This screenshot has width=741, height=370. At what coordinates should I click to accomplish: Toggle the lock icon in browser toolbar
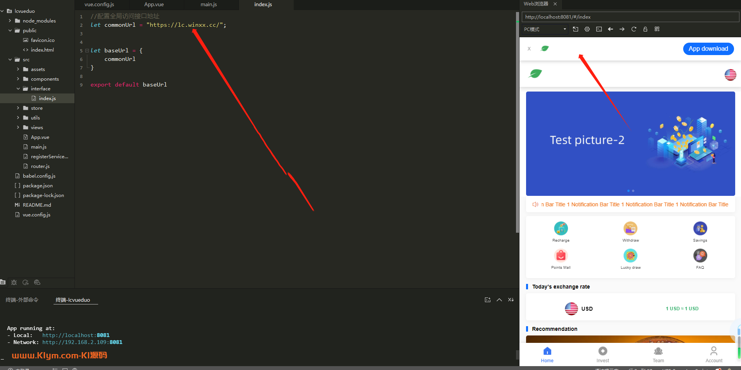645,29
